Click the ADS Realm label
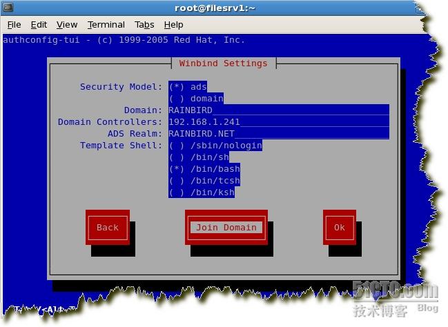The height and width of the screenshot is (327, 448). [x=135, y=134]
